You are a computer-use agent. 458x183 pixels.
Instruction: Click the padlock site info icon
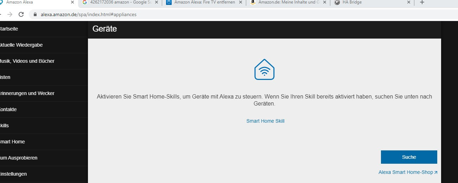pos(35,14)
